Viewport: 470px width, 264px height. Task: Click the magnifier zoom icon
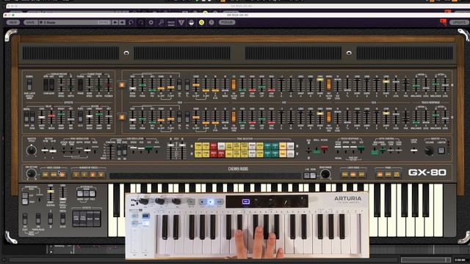click(x=161, y=23)
